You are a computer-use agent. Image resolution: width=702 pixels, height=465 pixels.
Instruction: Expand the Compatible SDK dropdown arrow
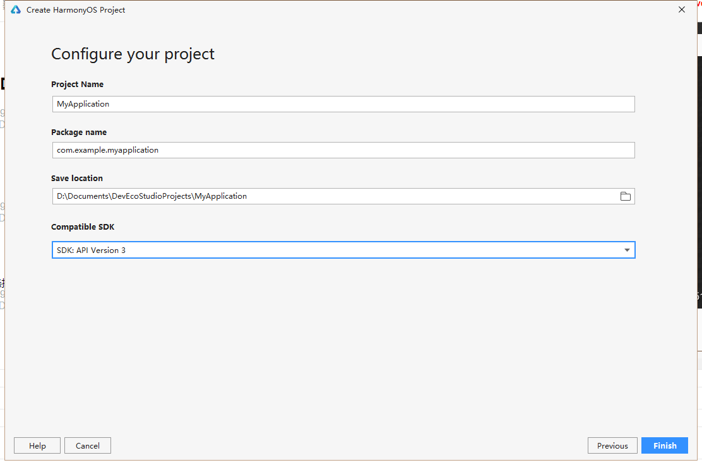(x=627, y=250)
